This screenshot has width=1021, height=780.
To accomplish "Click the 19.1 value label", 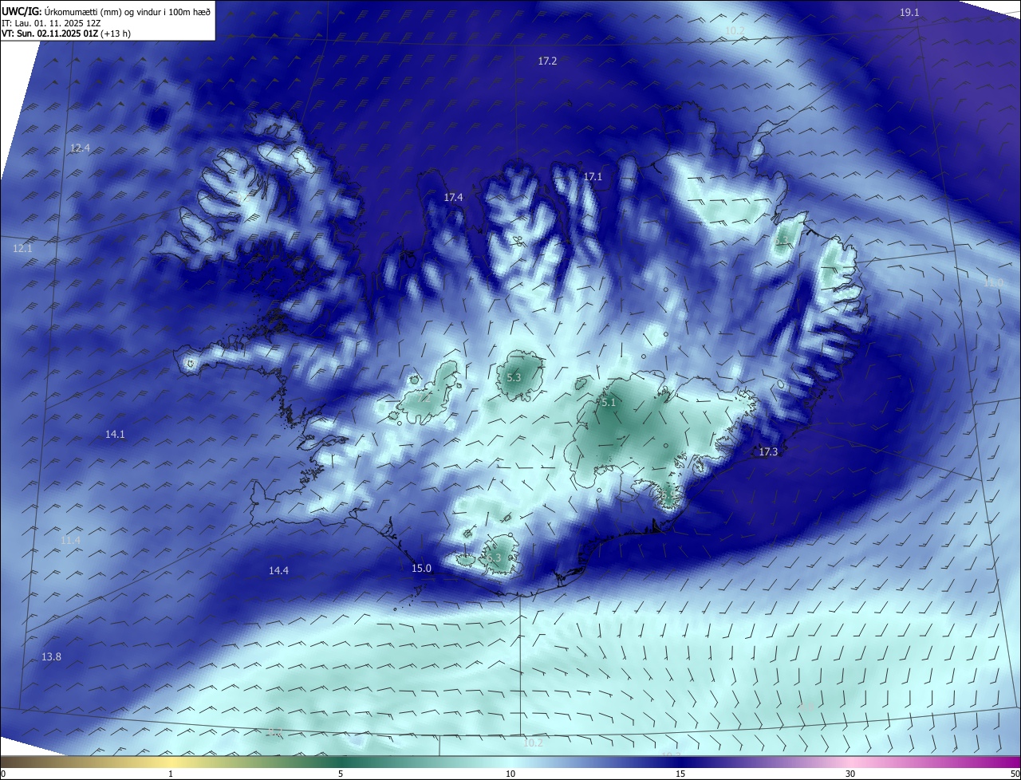I will tap(909, 12).
